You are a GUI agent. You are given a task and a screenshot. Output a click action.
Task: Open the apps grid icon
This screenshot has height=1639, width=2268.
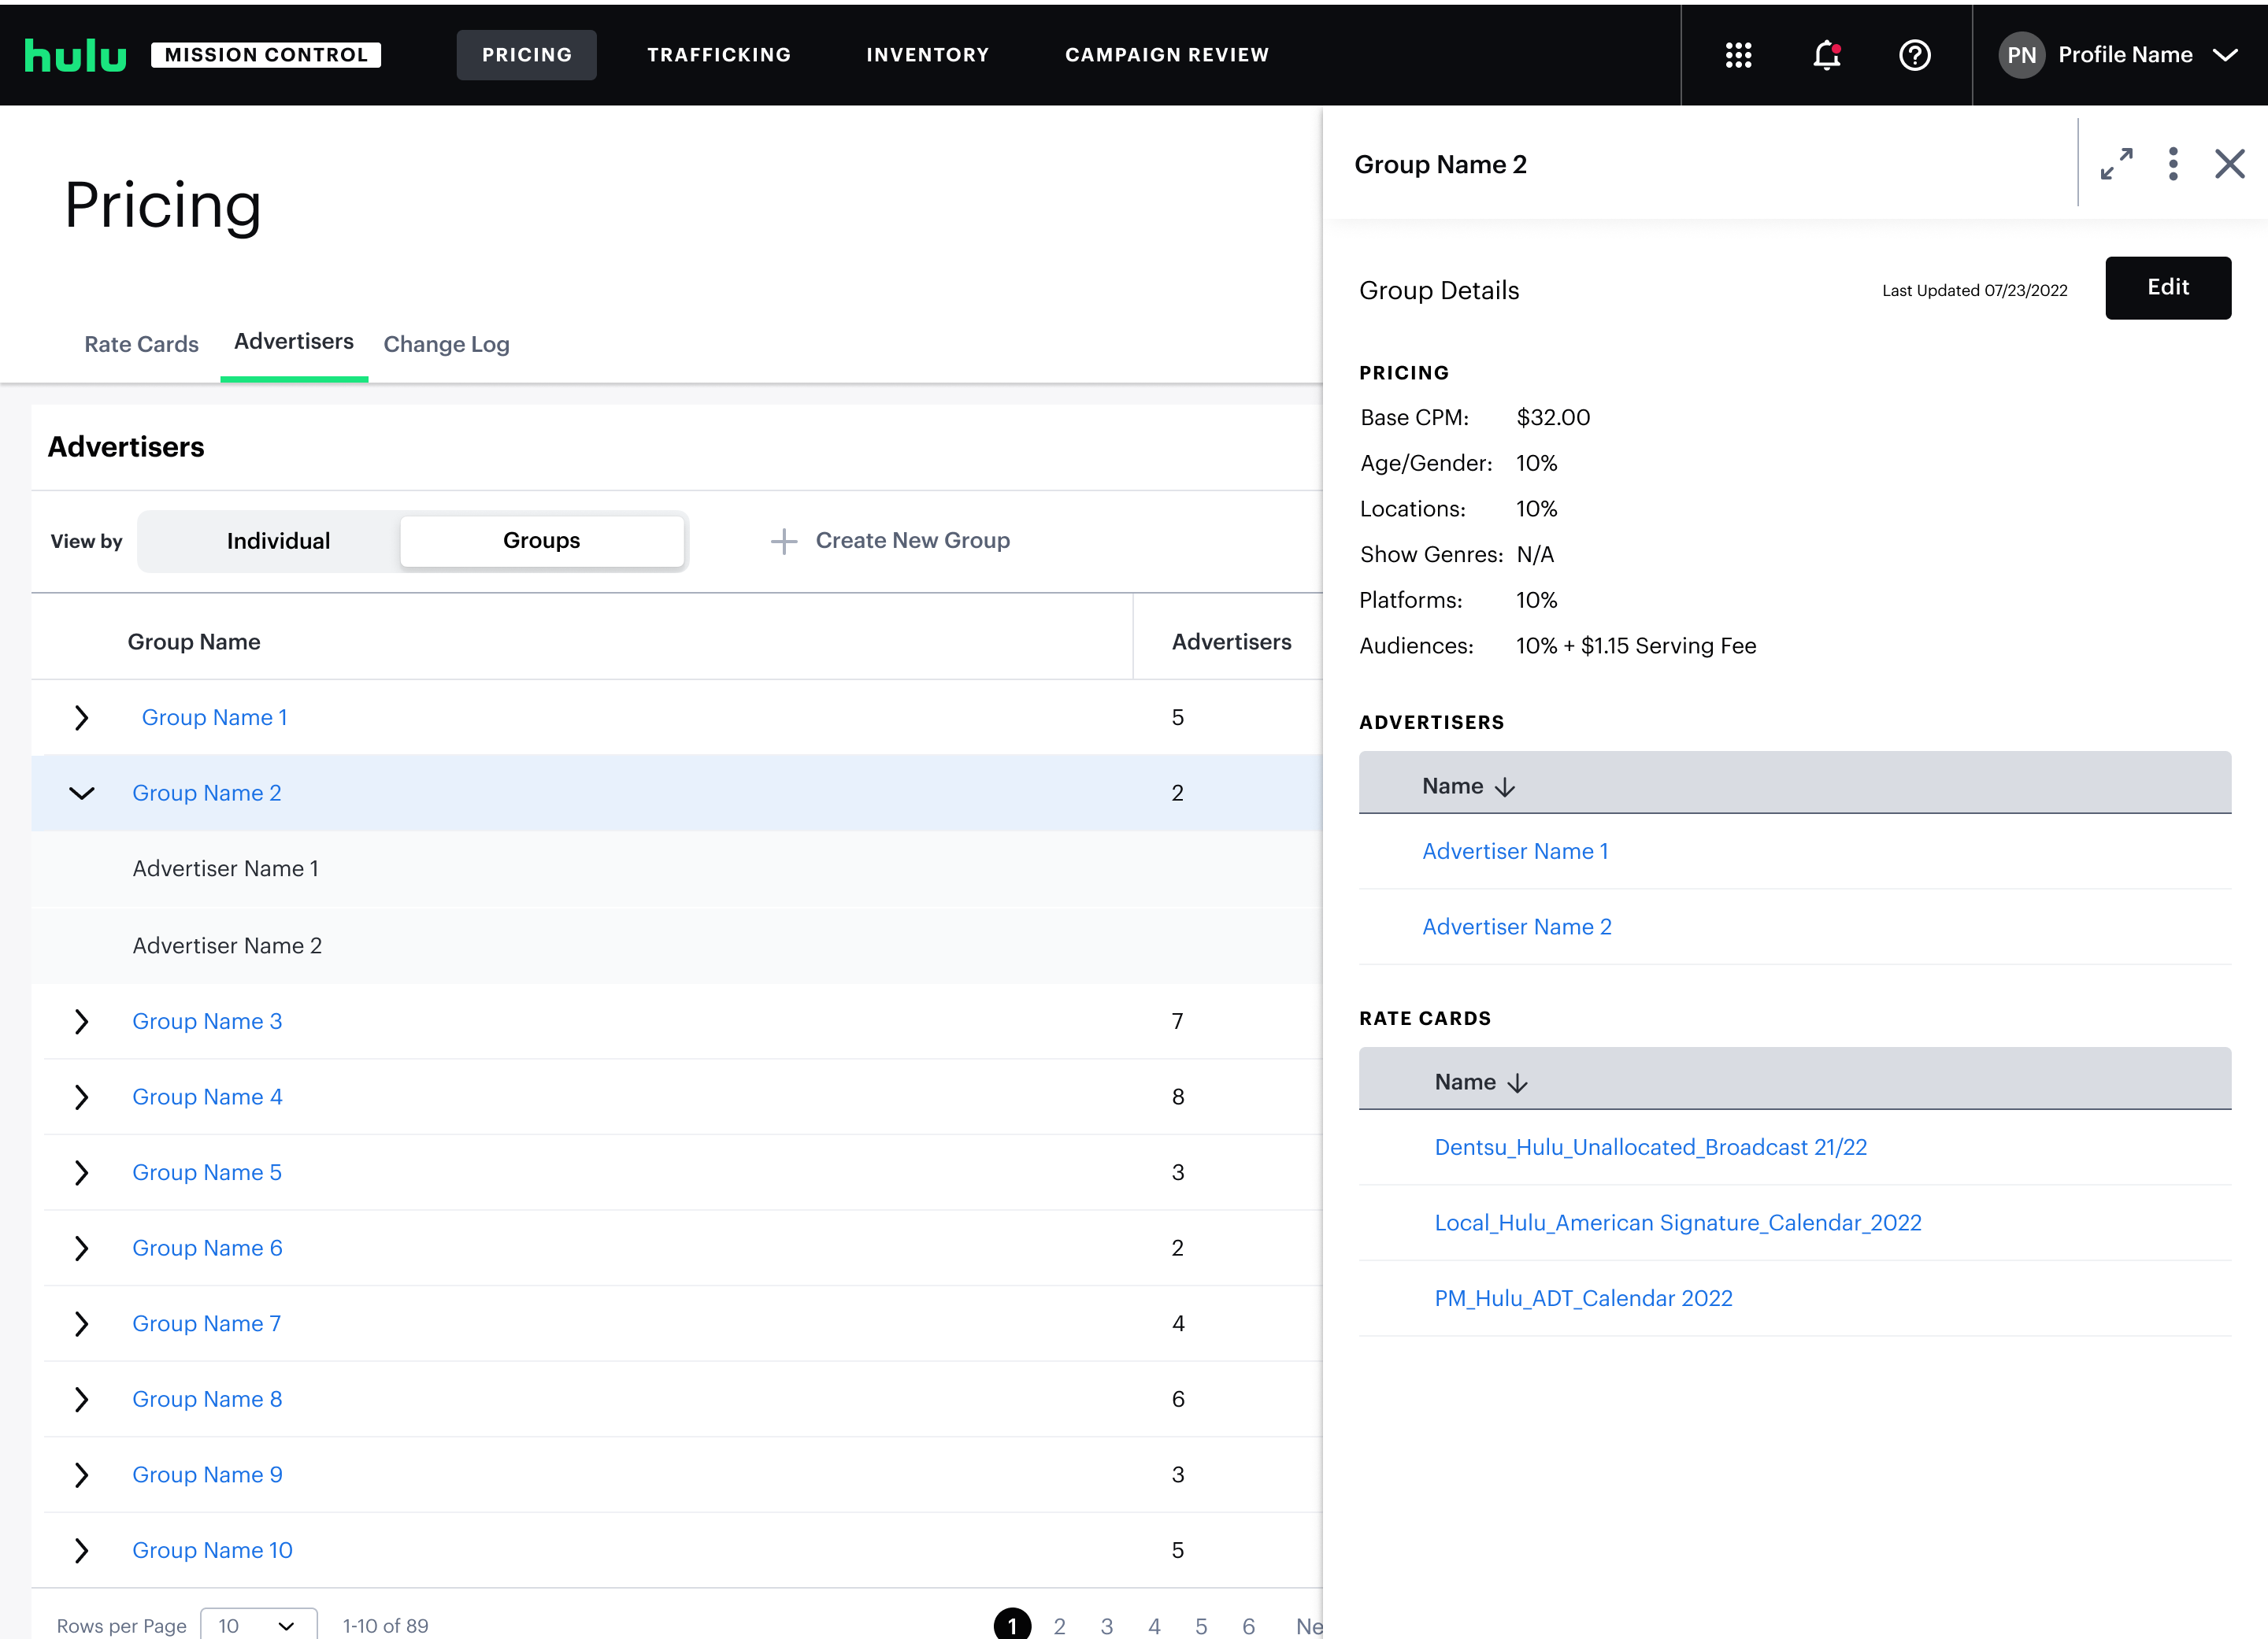click(x=1738, y=55)
